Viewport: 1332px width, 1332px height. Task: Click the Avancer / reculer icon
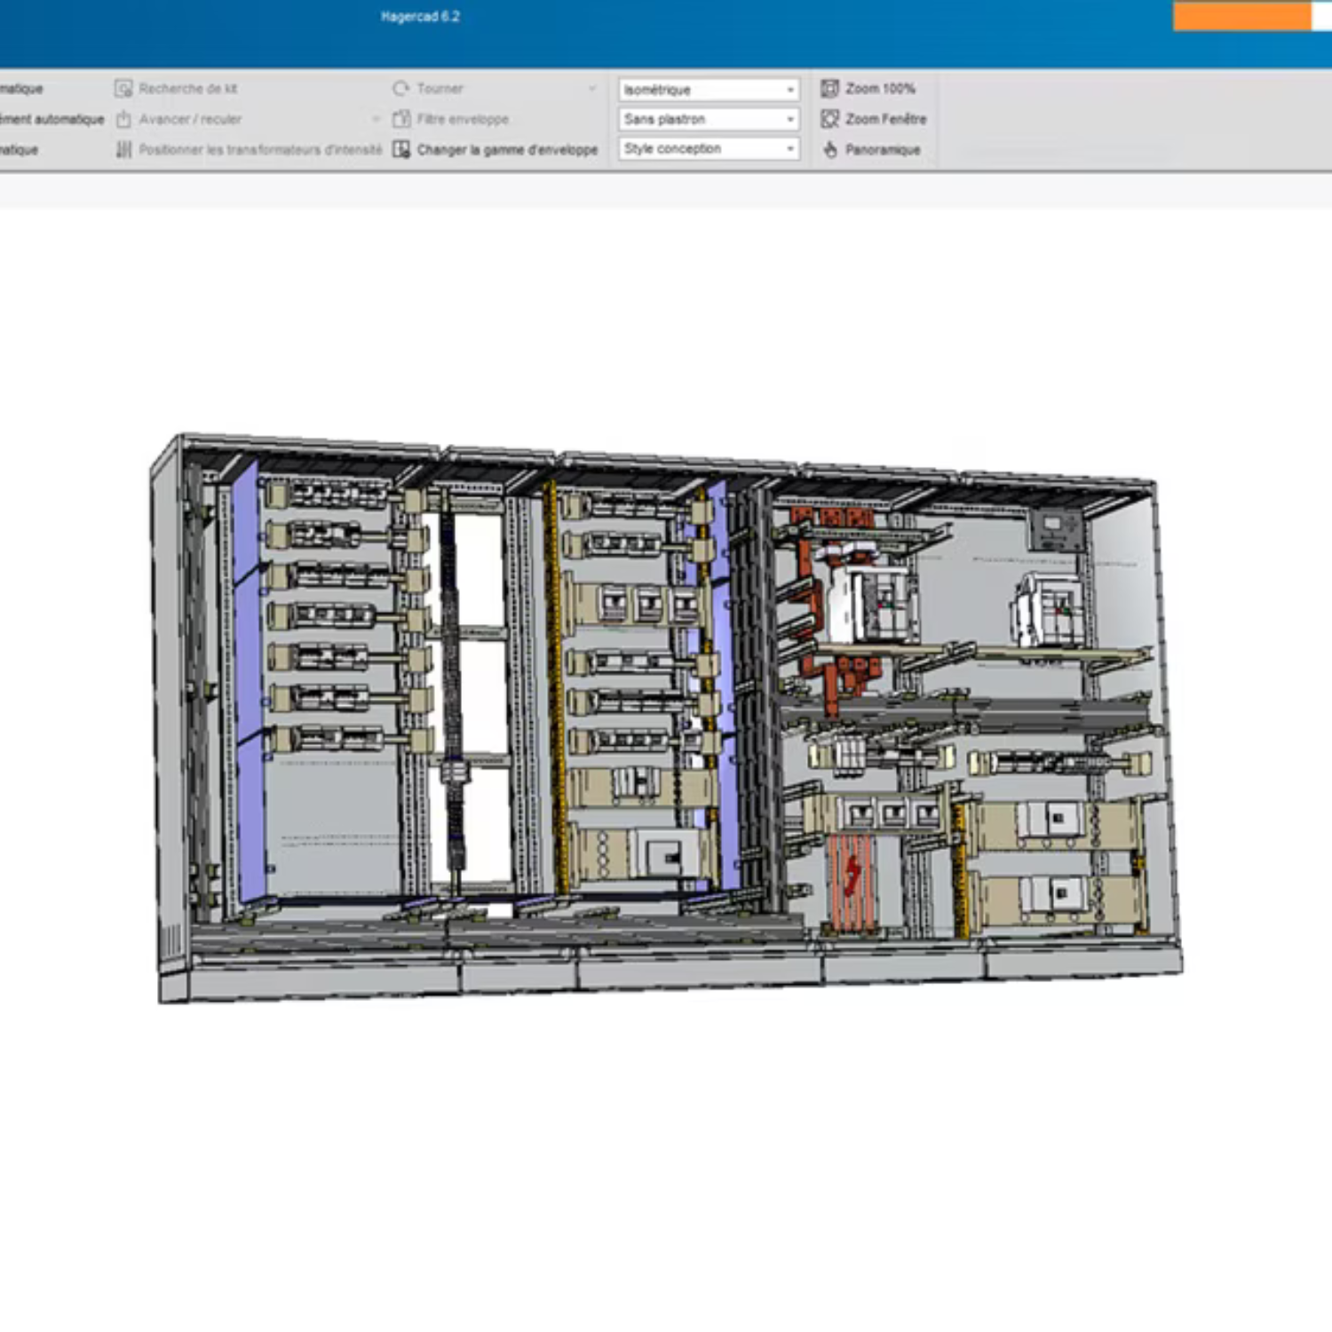pyautogui.click(x=123, y=119)
